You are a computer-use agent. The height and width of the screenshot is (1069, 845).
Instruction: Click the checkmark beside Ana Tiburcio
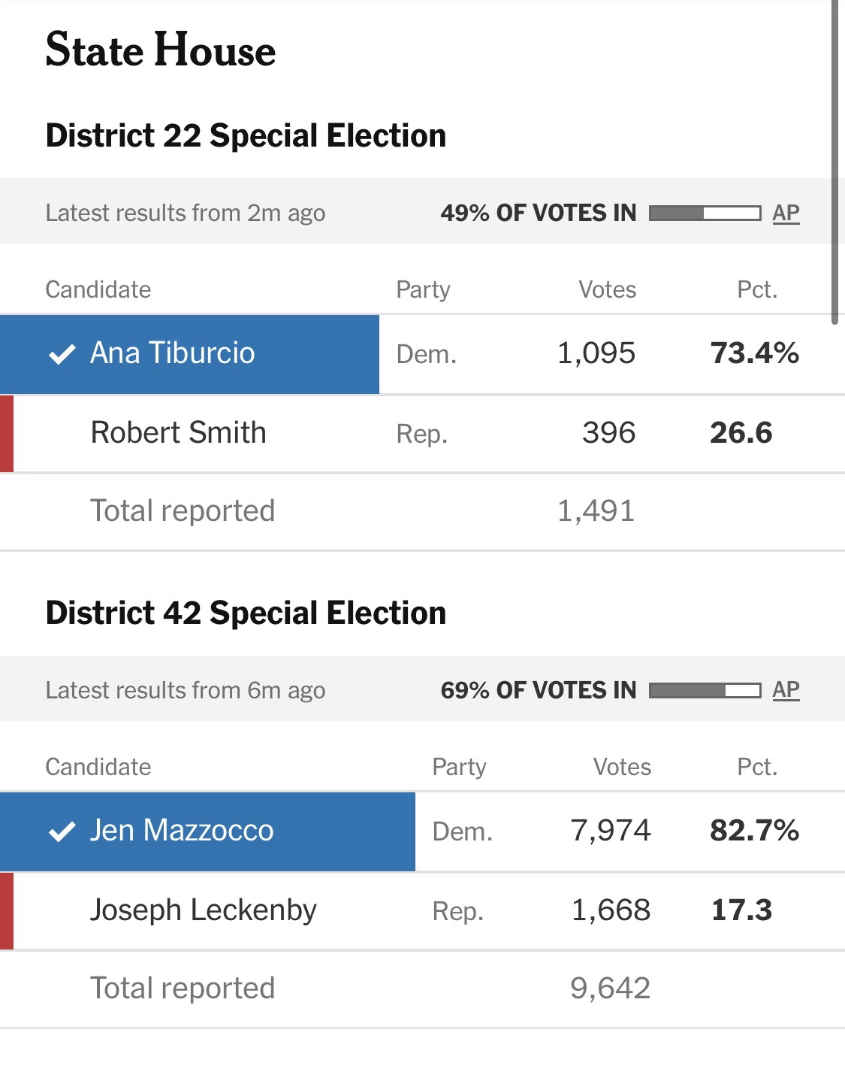tap(62, 354)
